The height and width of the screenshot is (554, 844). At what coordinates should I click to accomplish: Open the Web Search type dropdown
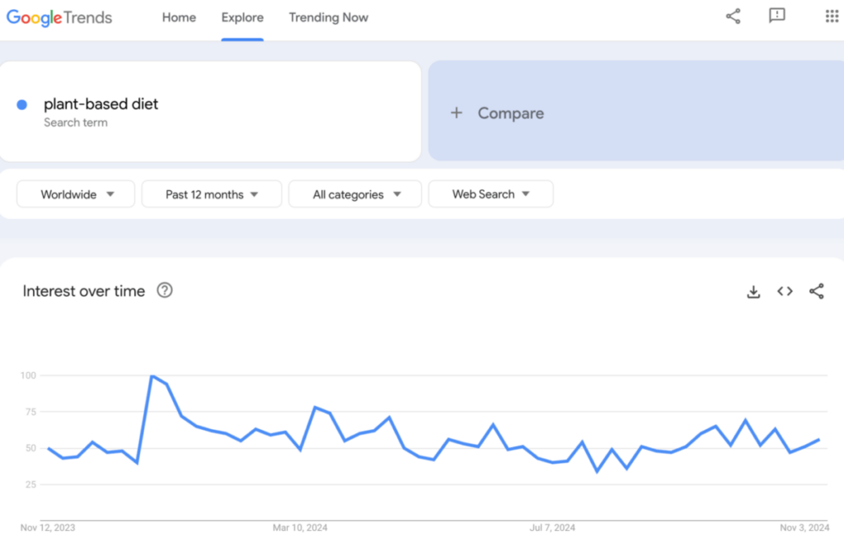coord(491,194)
